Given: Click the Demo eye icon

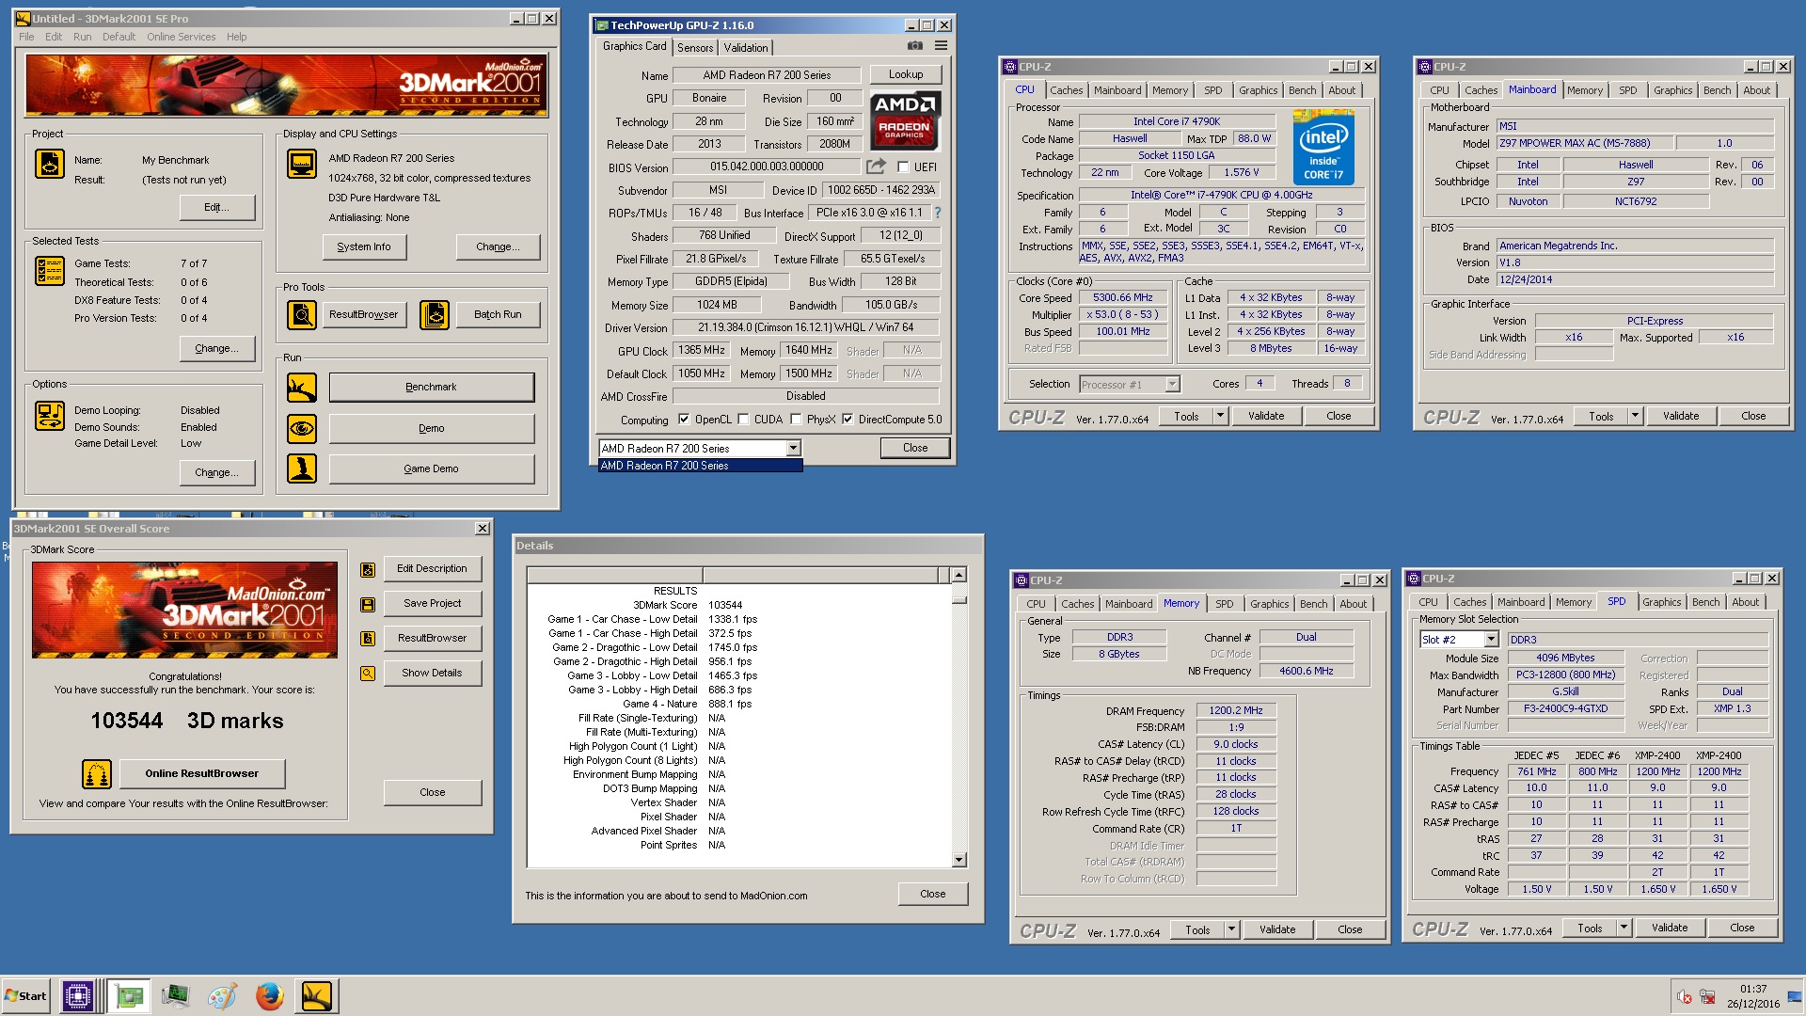Looking at the screenshot, I should [302, 428].
